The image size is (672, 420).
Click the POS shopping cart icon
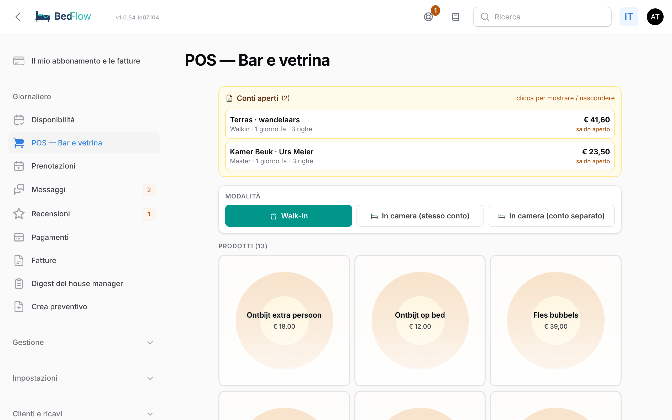click(x=19, y=143)
